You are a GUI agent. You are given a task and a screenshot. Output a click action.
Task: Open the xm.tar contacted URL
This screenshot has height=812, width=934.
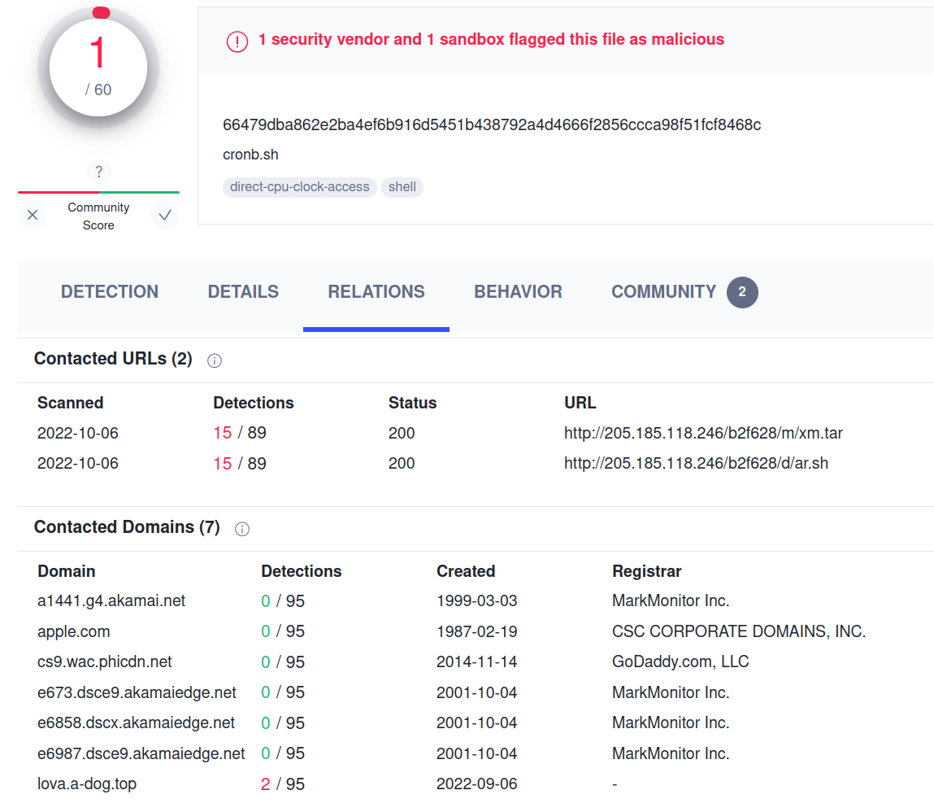coord(703,433)
